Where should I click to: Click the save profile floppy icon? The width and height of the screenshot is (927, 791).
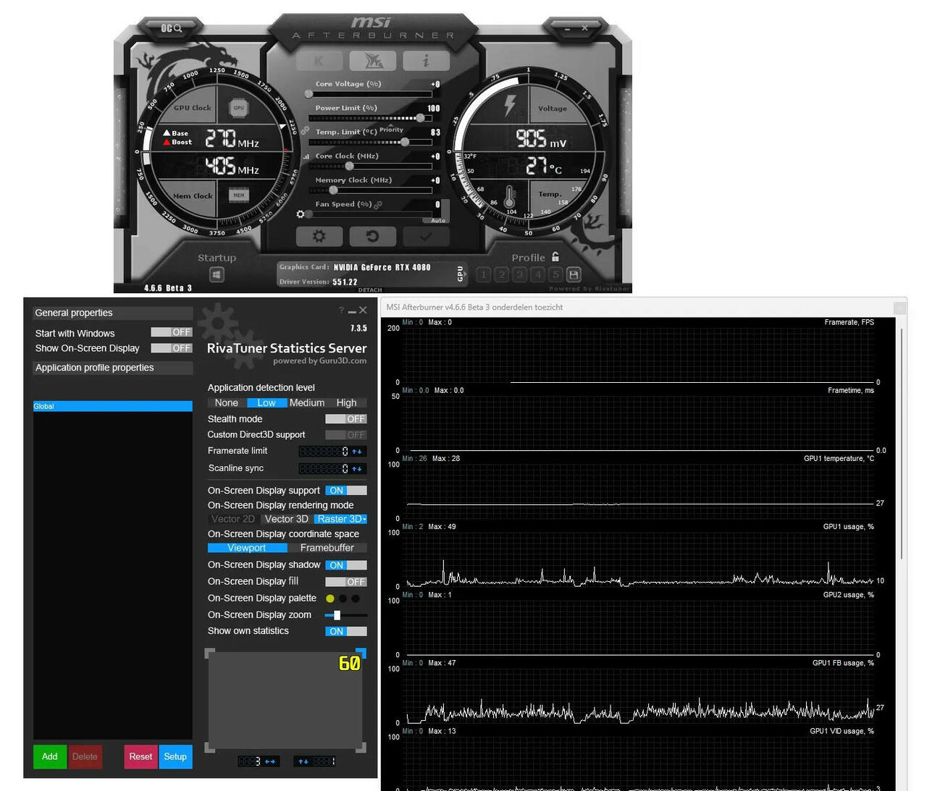(x=574, y=275)
